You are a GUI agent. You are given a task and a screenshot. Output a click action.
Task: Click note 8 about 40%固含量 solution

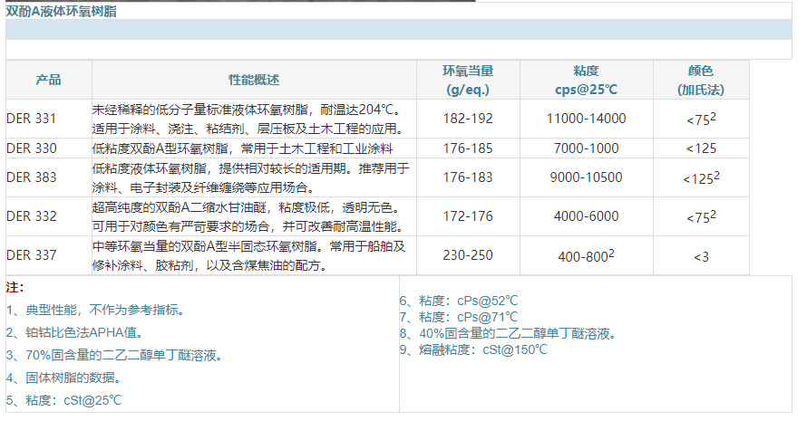pyautogui.click(x=509, y=333)
